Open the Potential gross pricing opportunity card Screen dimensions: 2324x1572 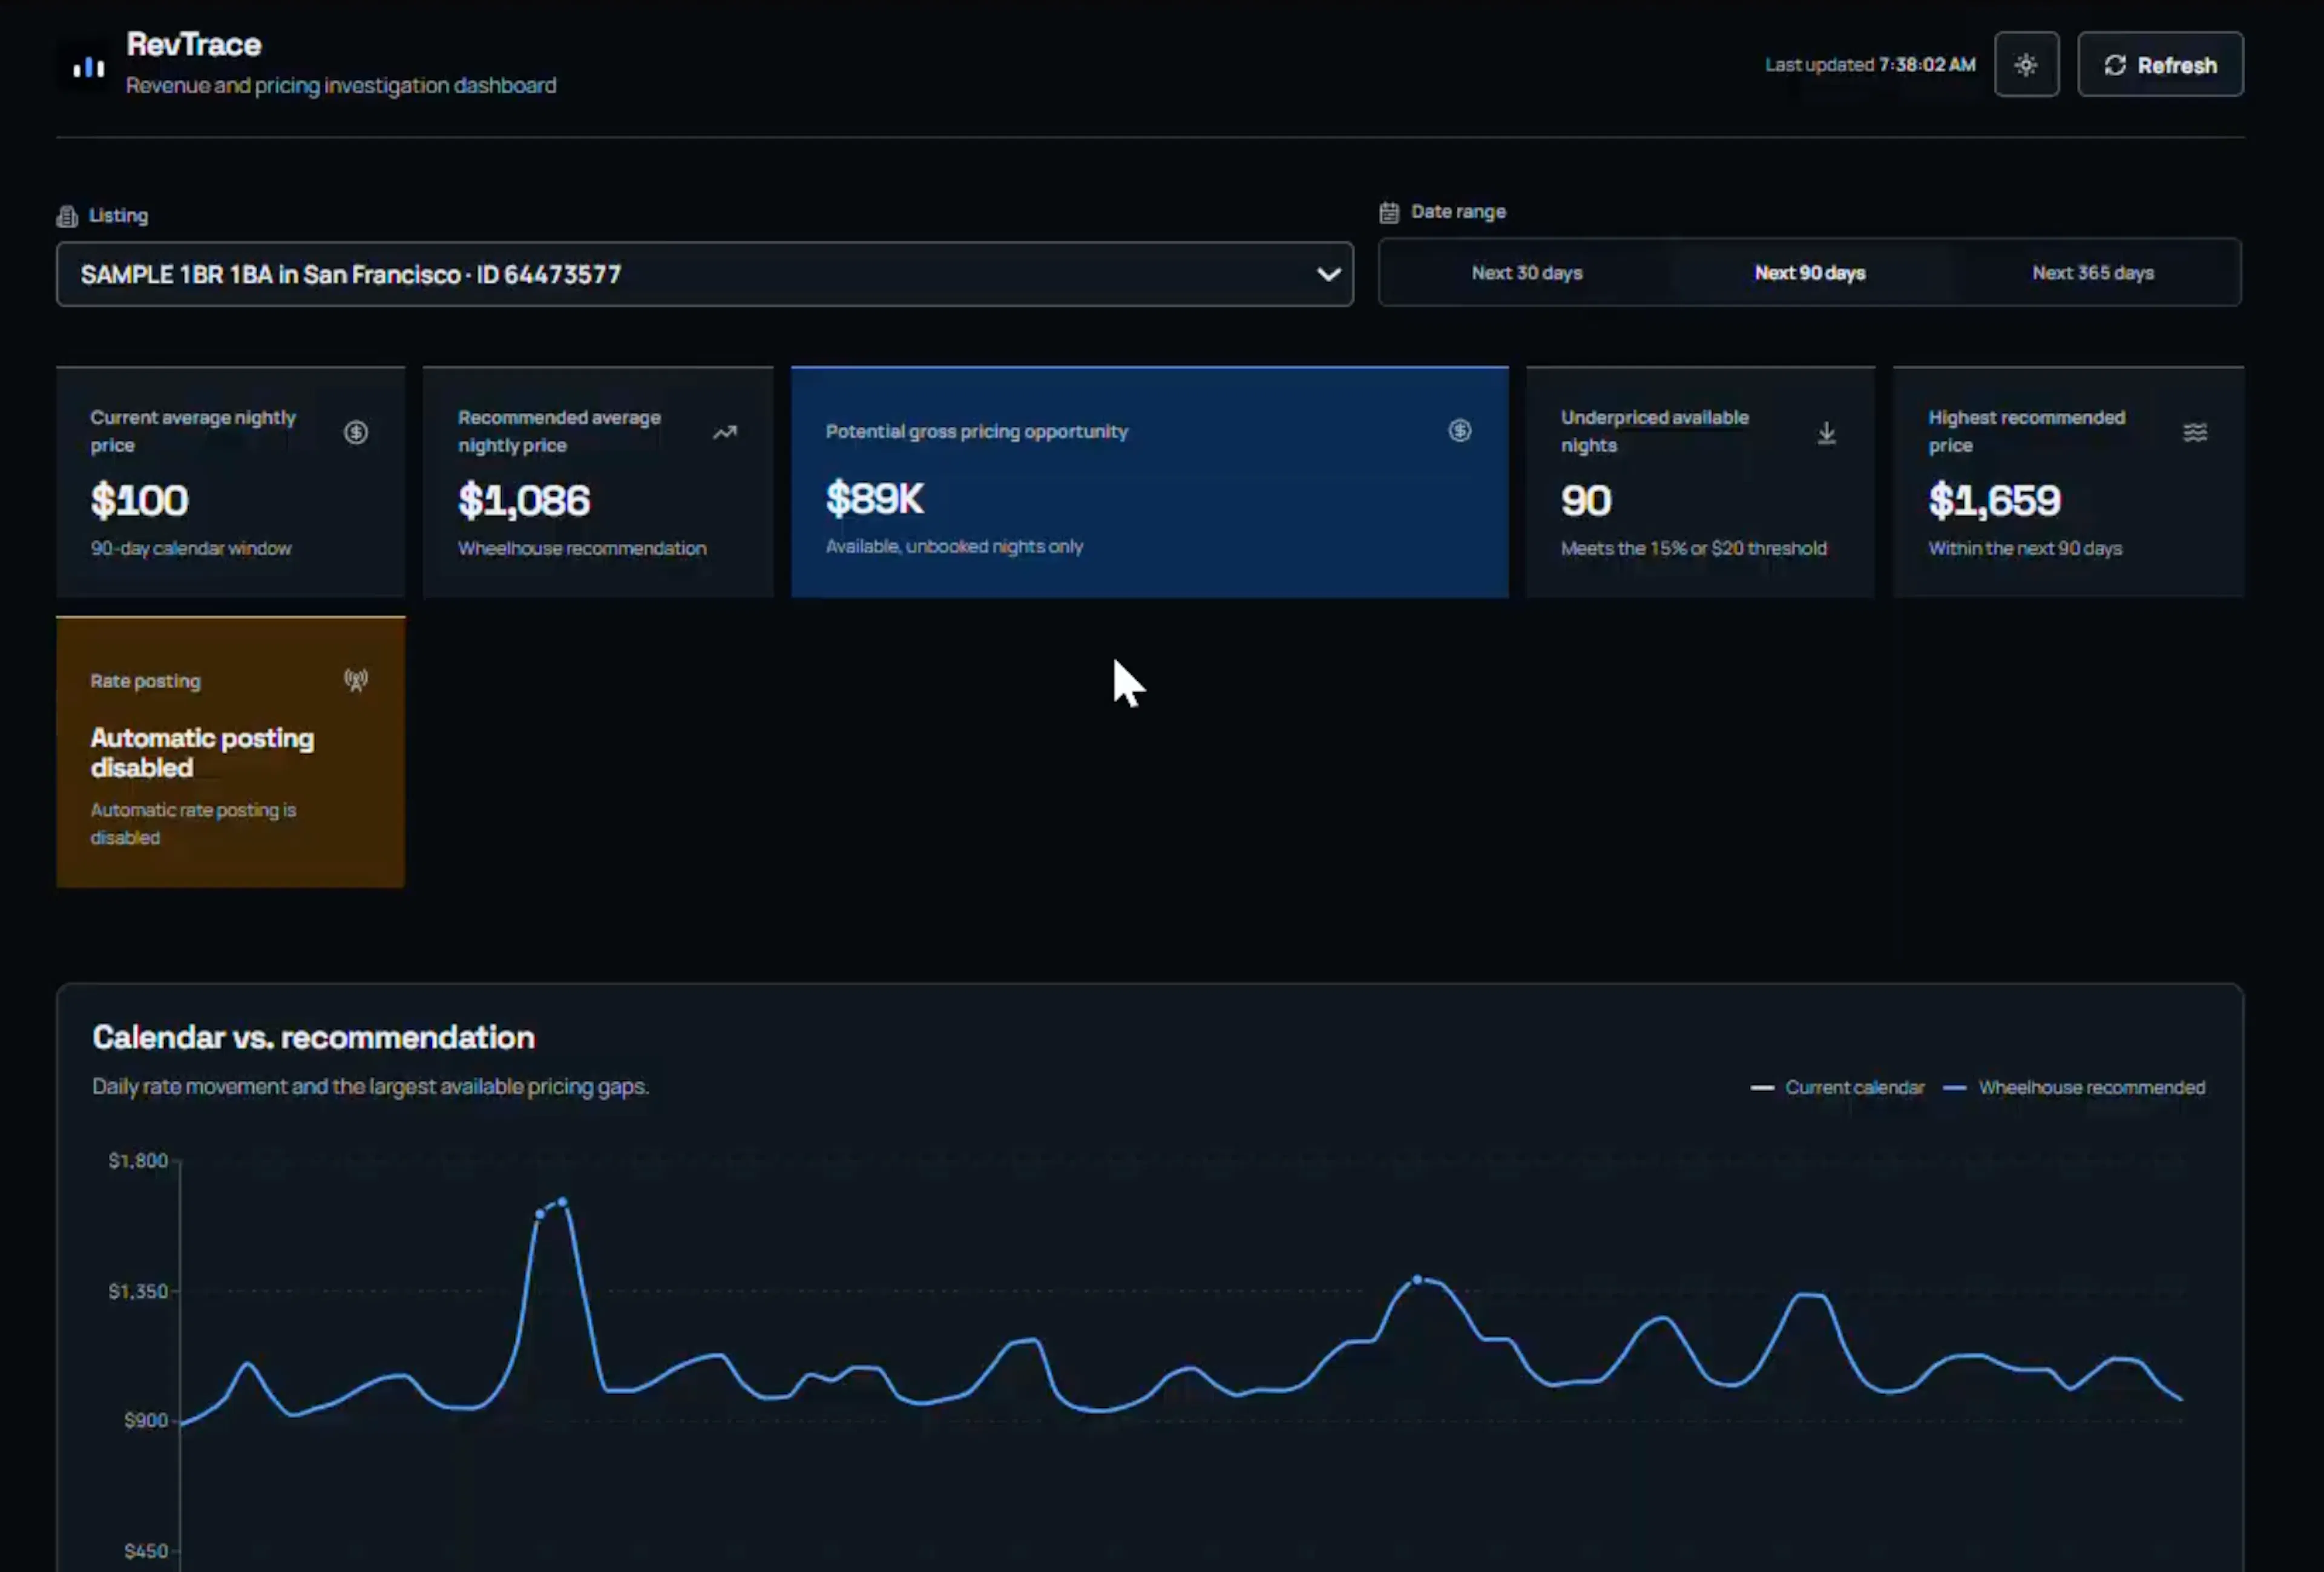[1149, 482]
